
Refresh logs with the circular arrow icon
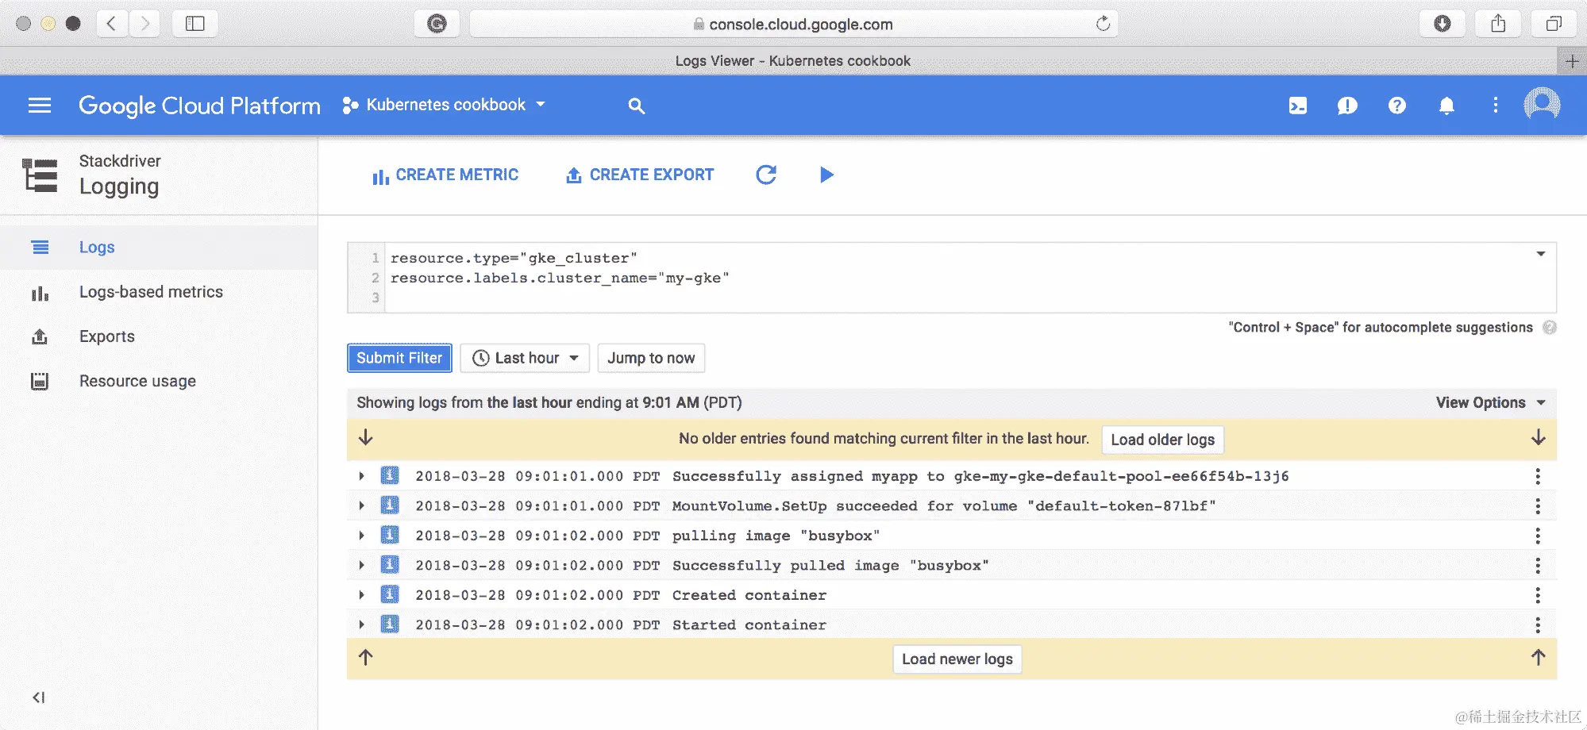point(766,175)
